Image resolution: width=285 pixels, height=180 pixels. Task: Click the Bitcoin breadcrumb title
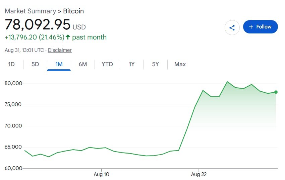[73, 11]
